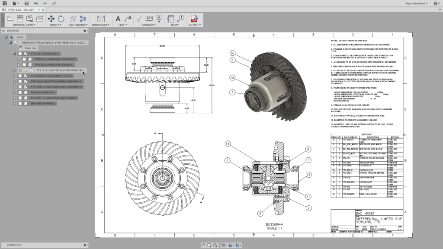Select the Move tool in the Modify panel
The width and height of the screenshot is (443, 249).
51,18
